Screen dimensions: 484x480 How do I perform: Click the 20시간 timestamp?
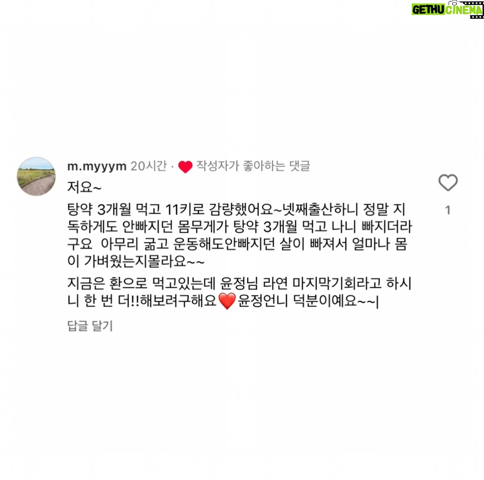point(149,166)
